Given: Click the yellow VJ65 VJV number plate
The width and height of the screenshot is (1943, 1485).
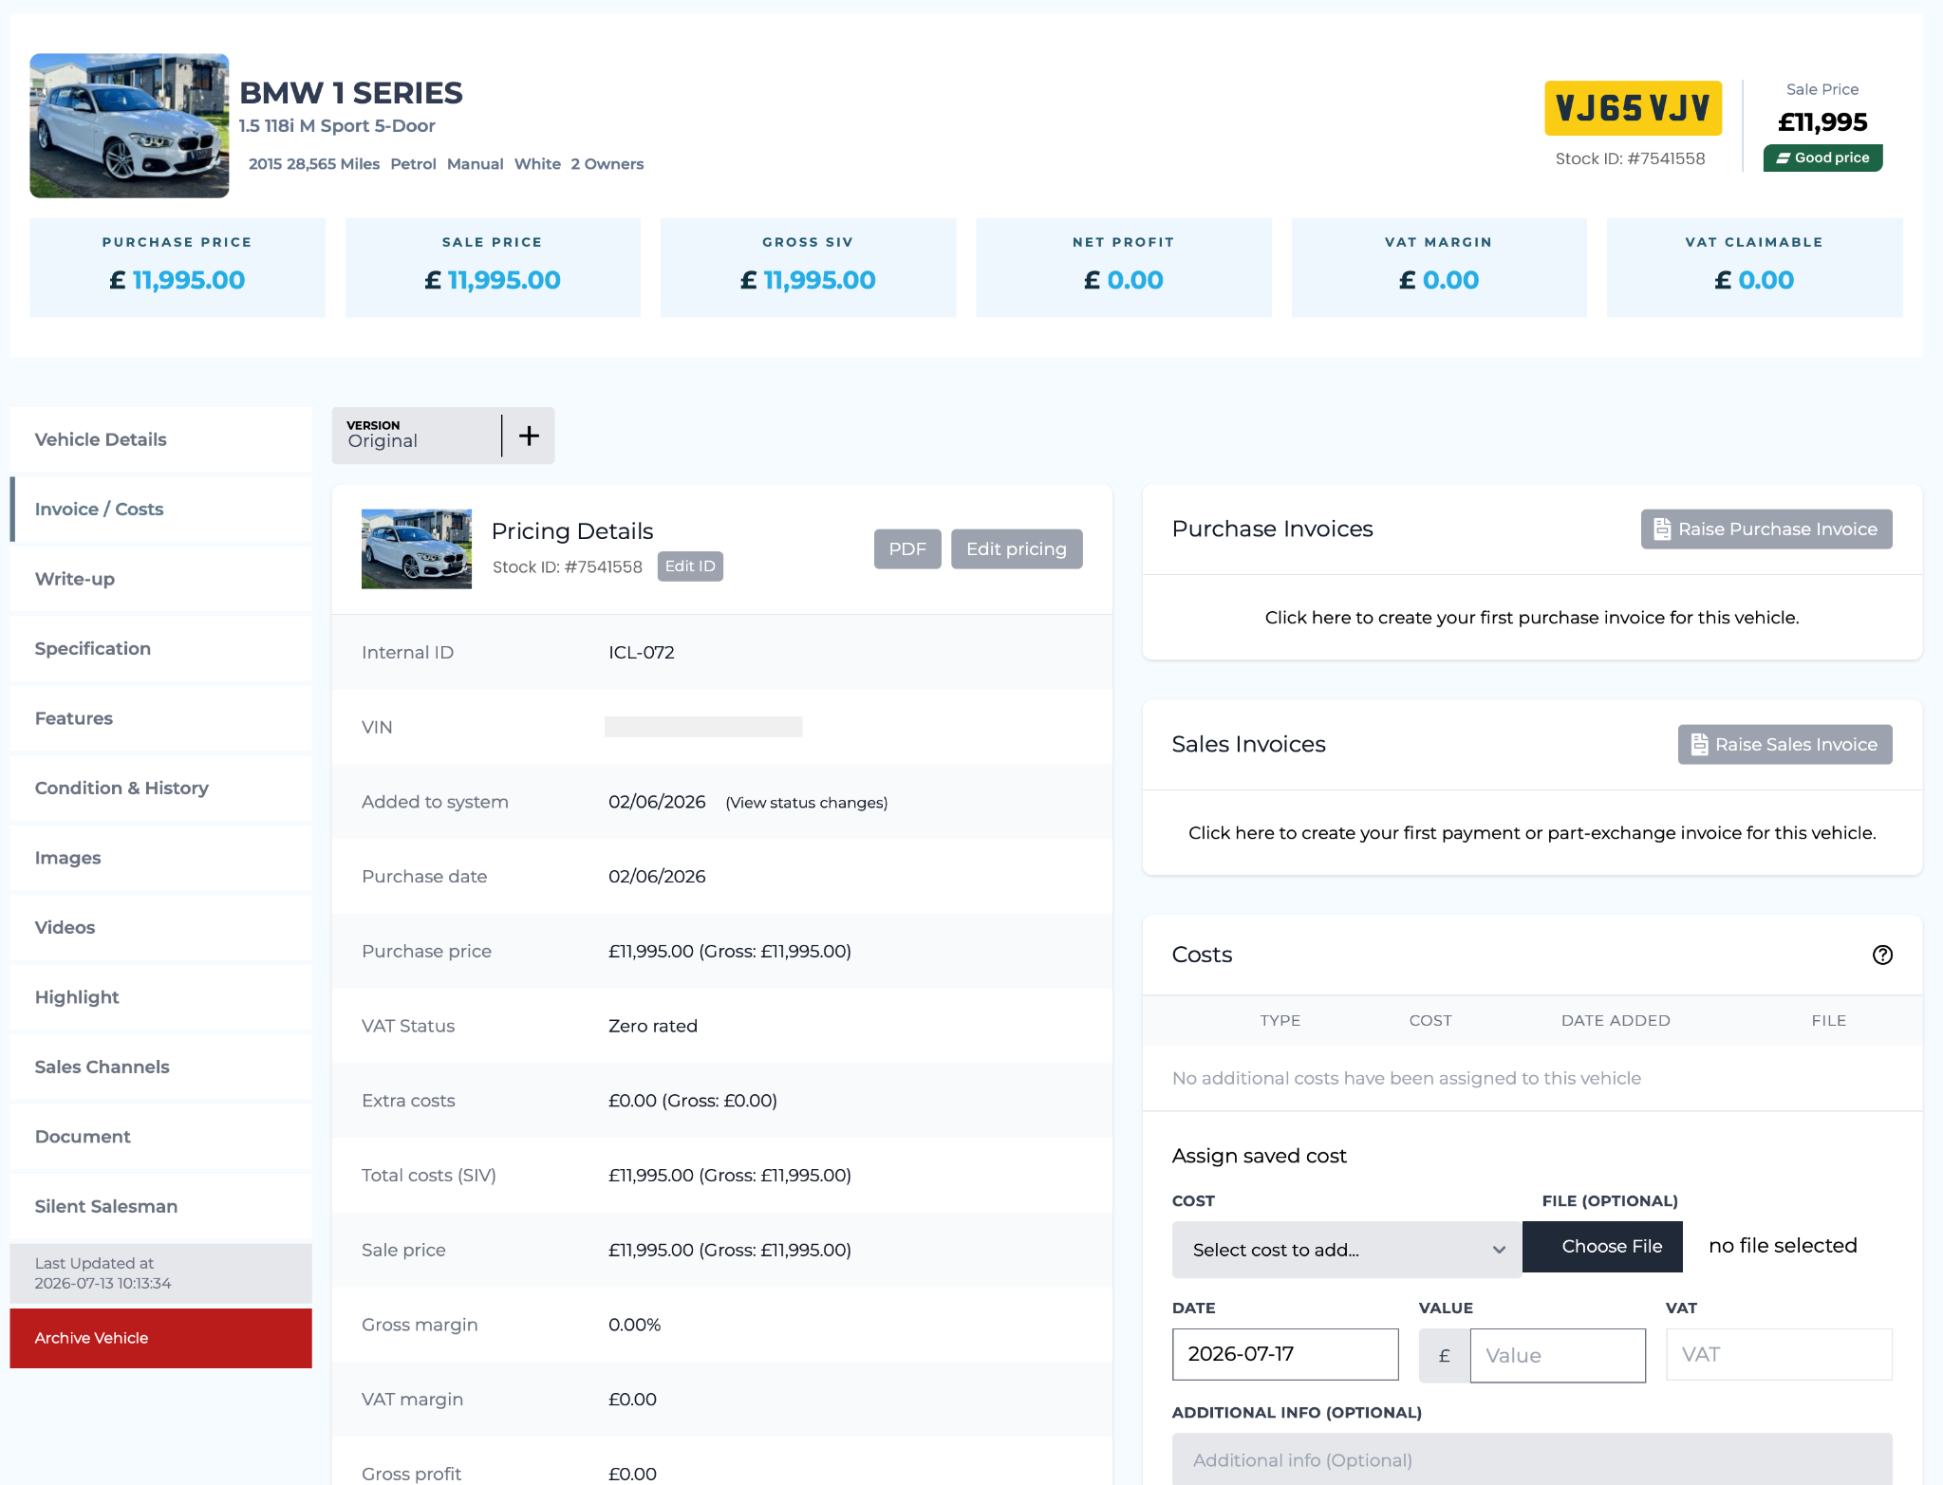Looking at the screenshot, I should point(1633,108).
